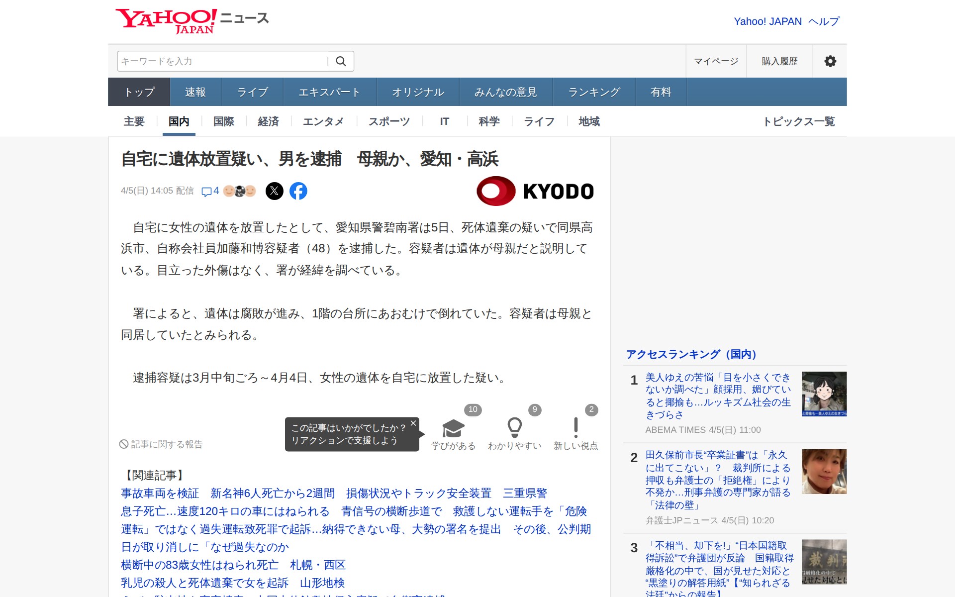Screen dimensions: 955x597
Task: Open the エキスパート tab
Action: (329, 92)
